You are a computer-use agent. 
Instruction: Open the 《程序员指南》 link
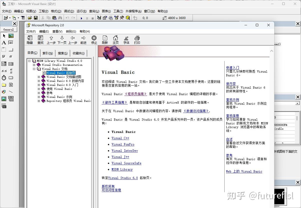click(x=136, y=94)
